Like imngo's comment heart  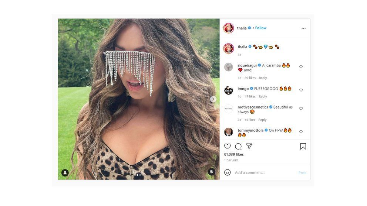point(301,90)
